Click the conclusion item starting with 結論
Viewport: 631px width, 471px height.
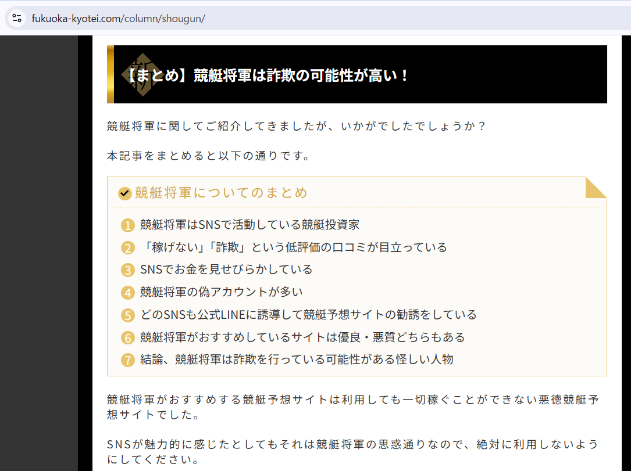pyautogui.click(x=297, y=359)
